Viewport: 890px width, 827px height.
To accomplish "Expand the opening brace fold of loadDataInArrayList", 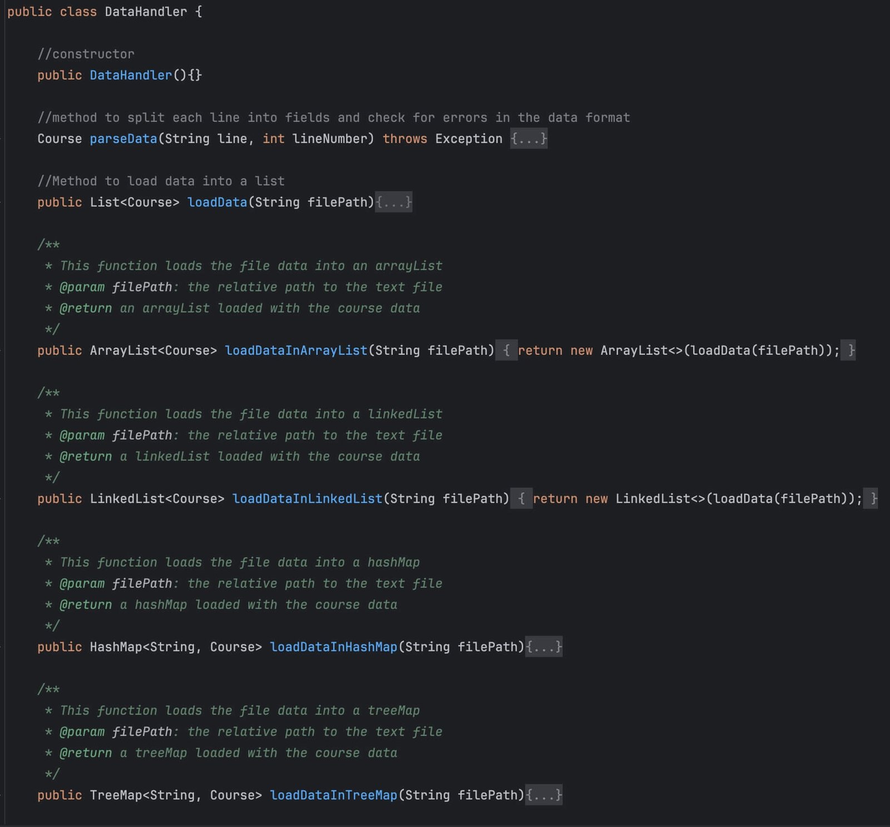I will [506, 350].
